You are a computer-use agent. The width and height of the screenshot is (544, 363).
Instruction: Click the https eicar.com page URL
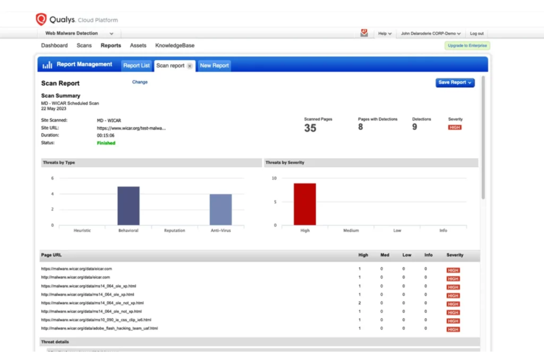[x=76, y=269]
